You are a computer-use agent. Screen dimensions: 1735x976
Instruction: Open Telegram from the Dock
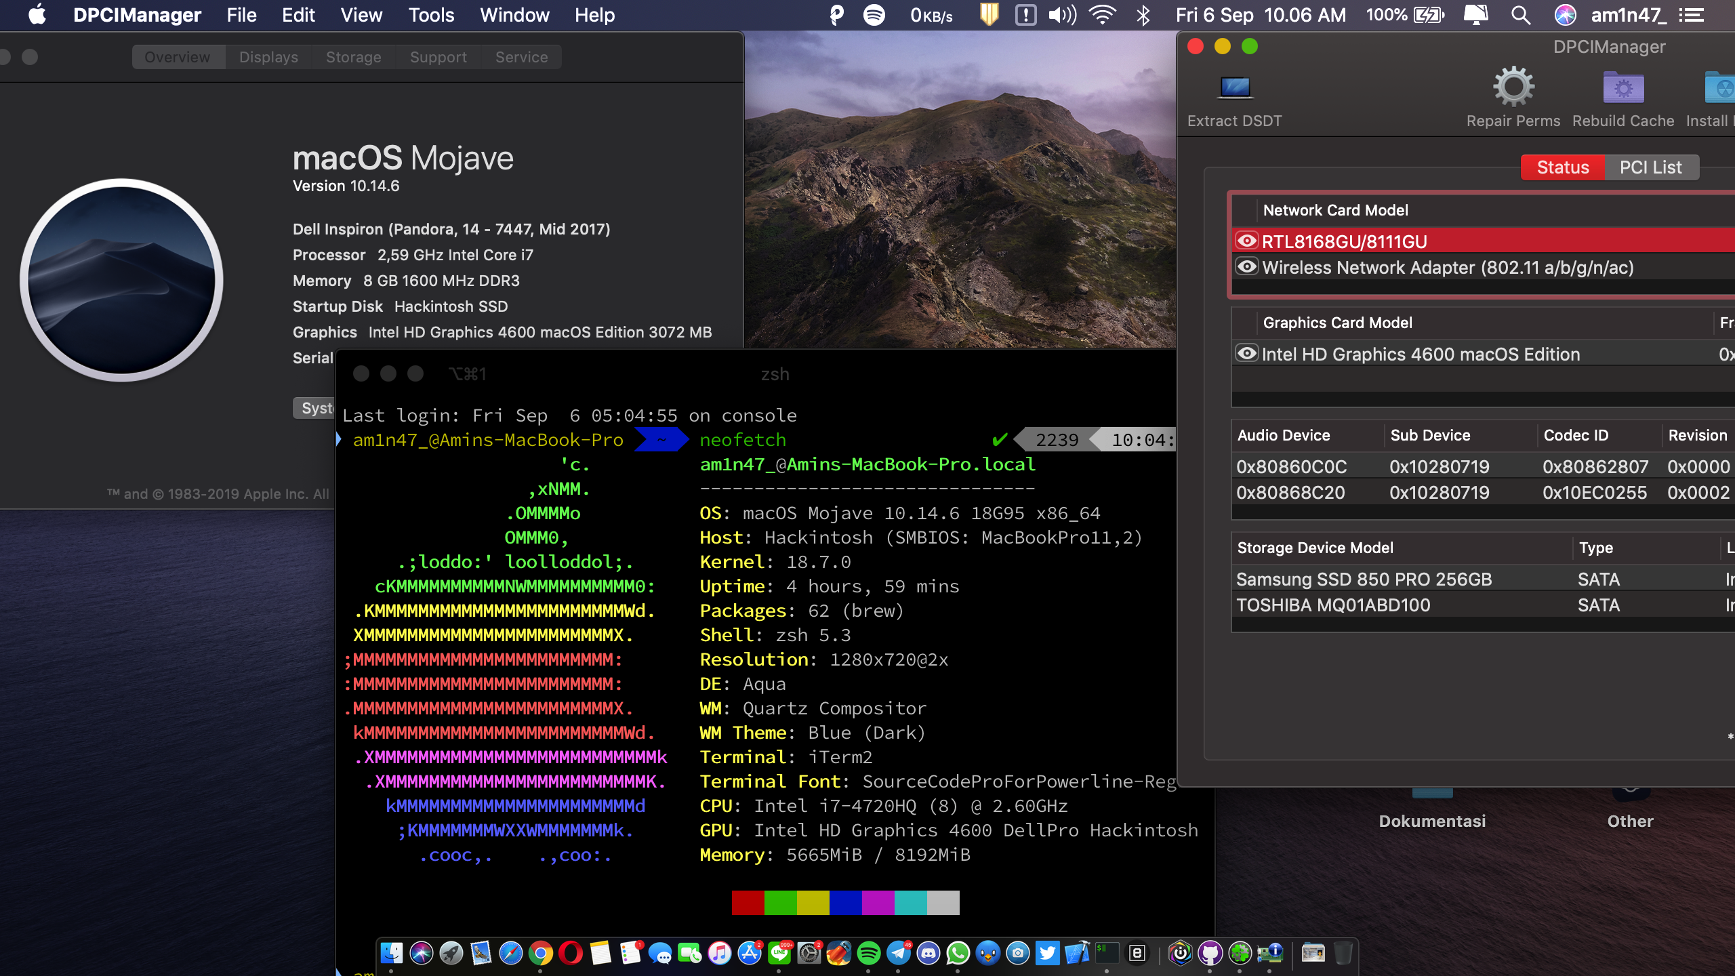(898, 953)
